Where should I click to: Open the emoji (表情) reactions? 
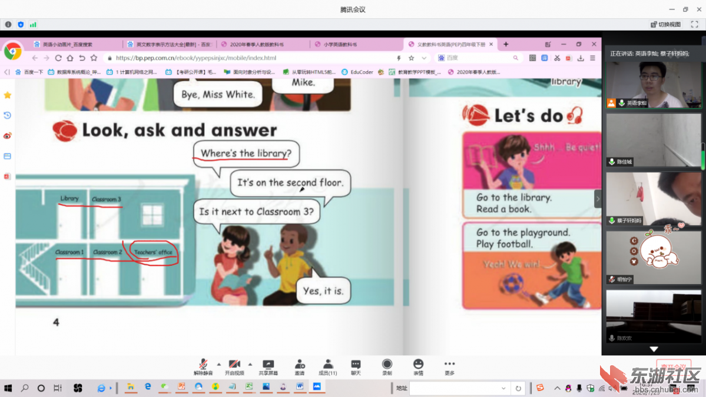pos(418,367)
